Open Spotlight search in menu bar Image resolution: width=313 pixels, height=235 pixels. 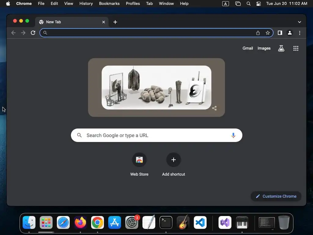click(248, 4)
